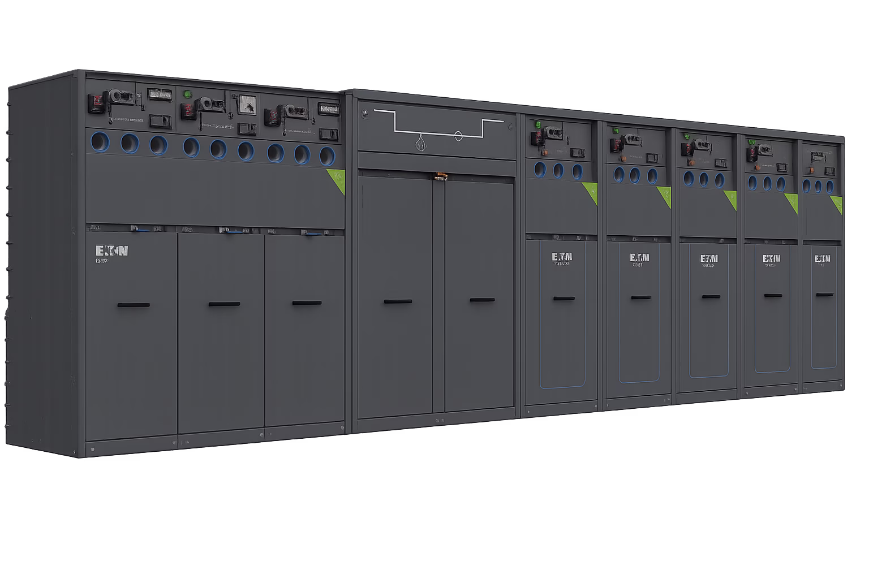The image size is (869, 579).
Task: Click the Eaton logo on the first narrow cabinet after center
Action: [x=561, y=257]
